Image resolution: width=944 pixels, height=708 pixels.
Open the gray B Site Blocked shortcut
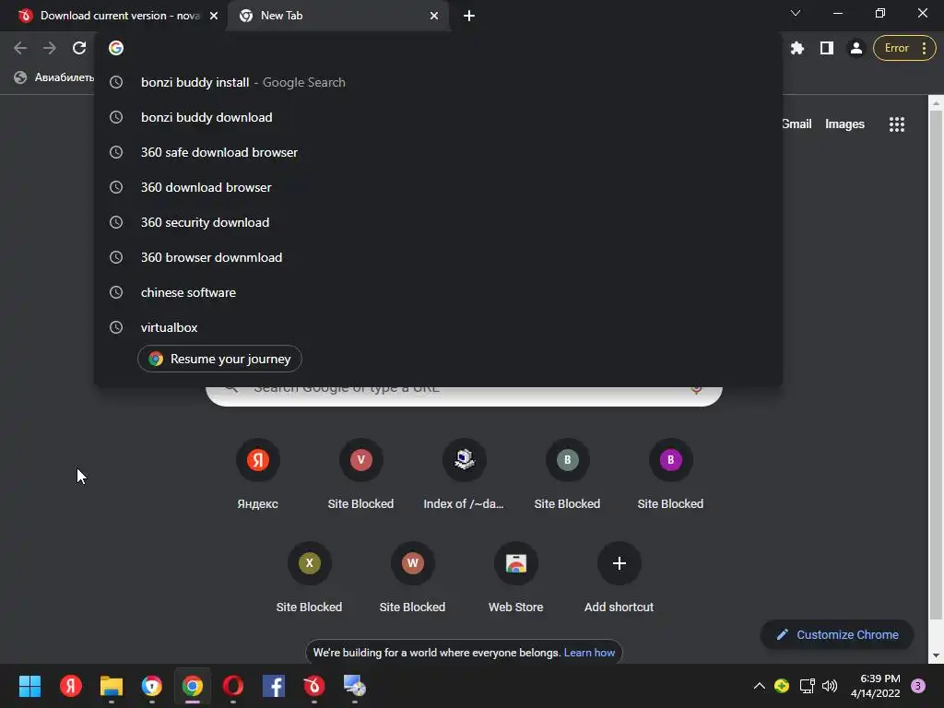[567, 475]
